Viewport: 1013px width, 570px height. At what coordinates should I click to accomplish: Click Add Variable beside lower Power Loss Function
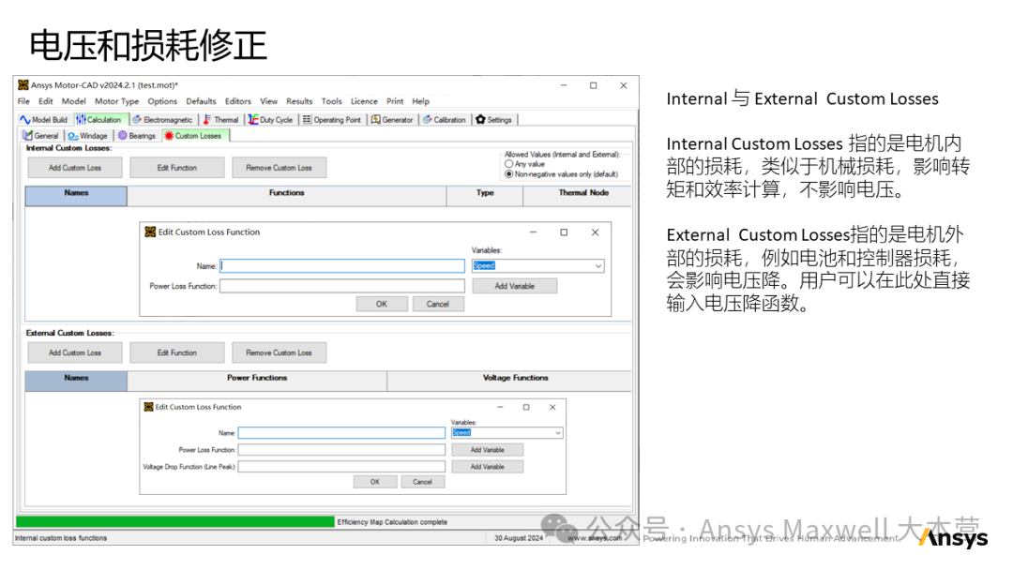coord(488,450)
